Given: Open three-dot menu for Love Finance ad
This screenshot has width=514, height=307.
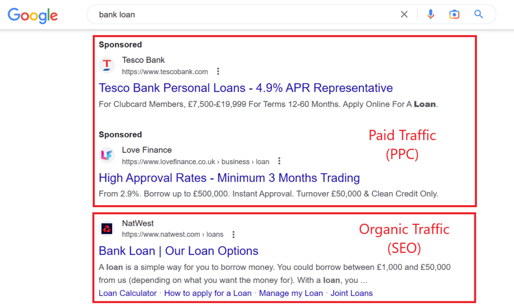Looking at the screenshot, I should 279,161.
